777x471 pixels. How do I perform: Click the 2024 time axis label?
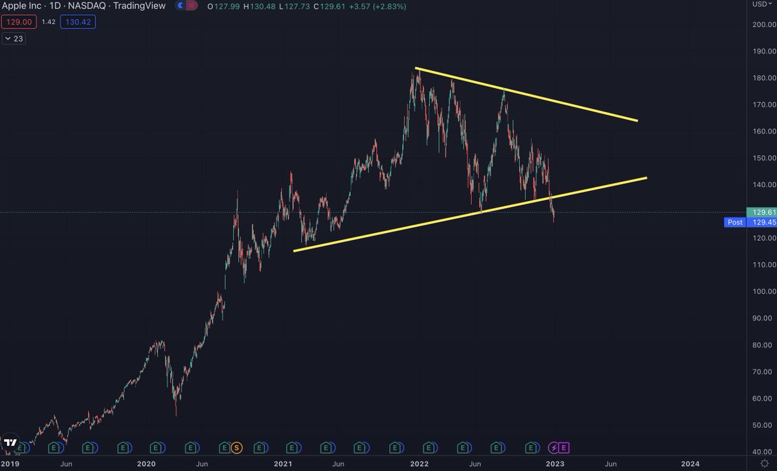[690, 464]
